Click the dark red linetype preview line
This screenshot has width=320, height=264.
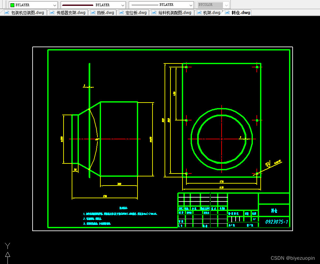[78, 5]
